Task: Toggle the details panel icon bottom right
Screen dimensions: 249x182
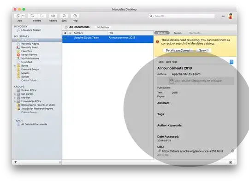Action: [x=231, y=162]
